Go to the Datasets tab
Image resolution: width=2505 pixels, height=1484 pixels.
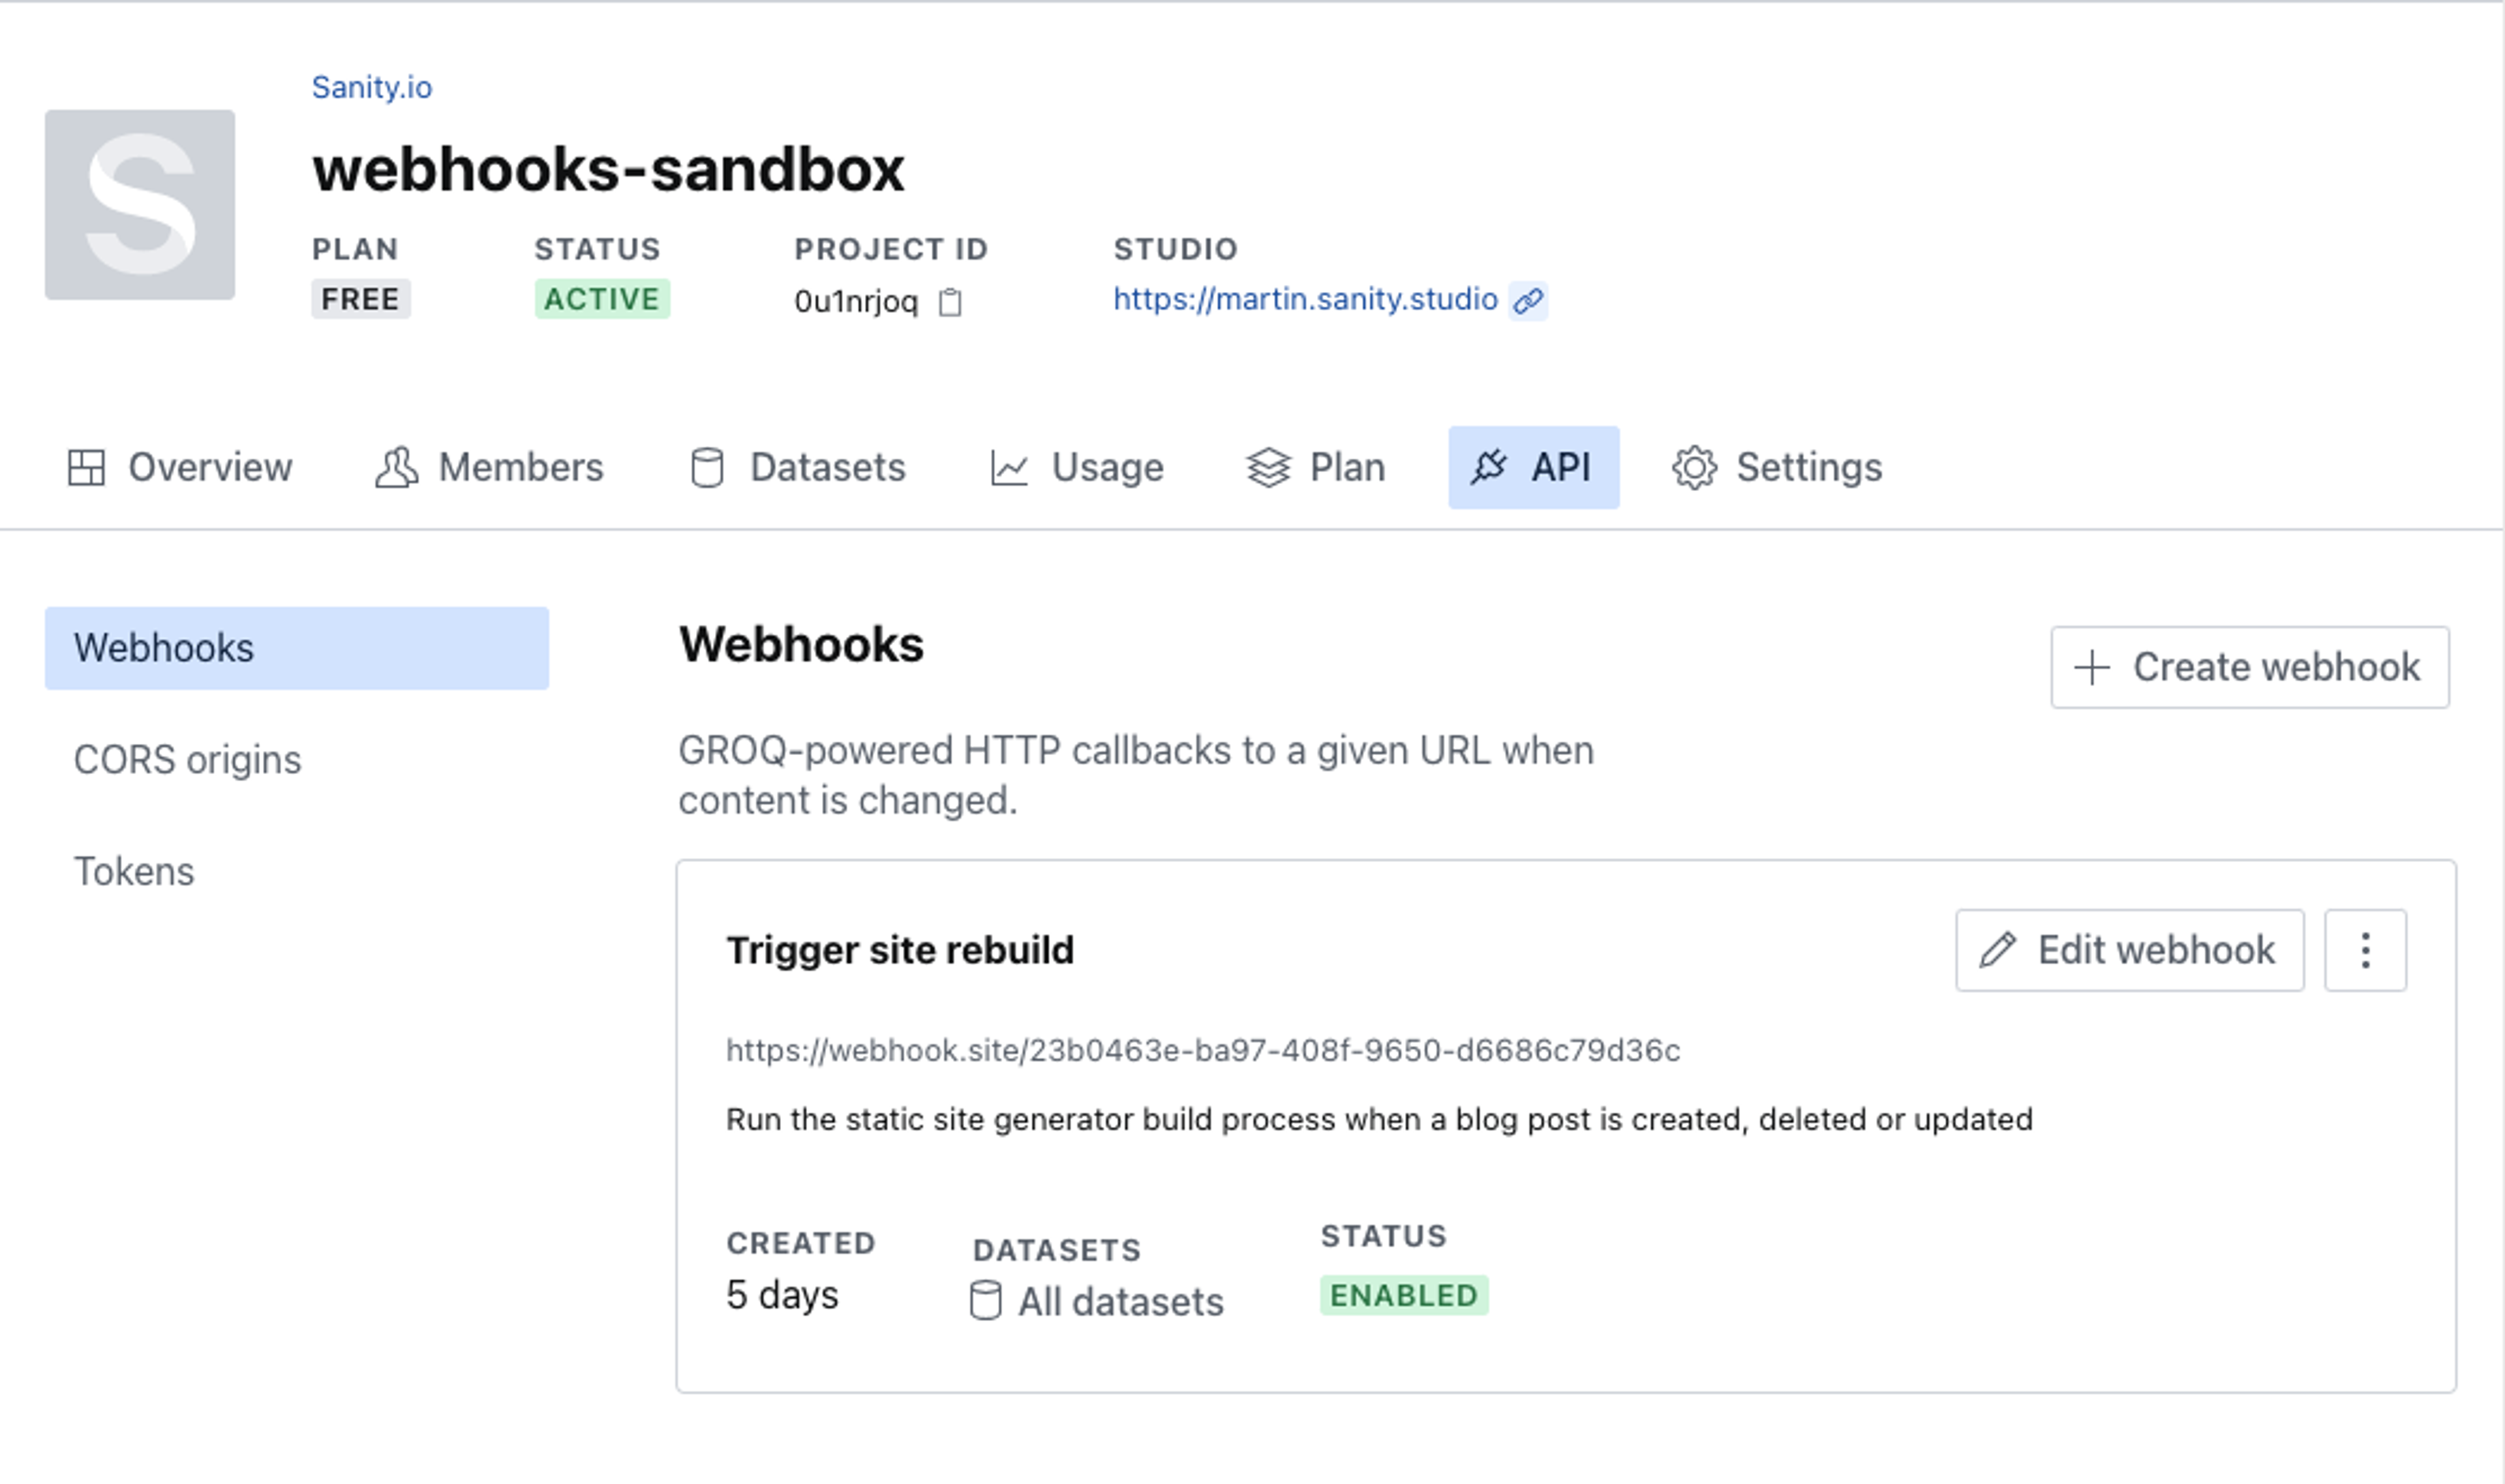coord(798,468)
